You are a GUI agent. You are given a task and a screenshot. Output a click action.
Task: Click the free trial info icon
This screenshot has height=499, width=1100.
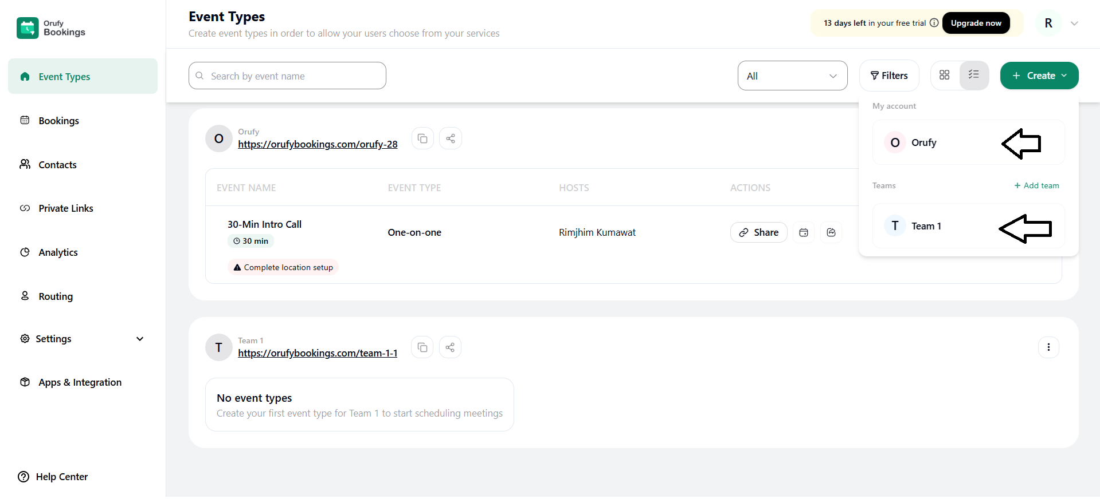(x=934, y=23)
